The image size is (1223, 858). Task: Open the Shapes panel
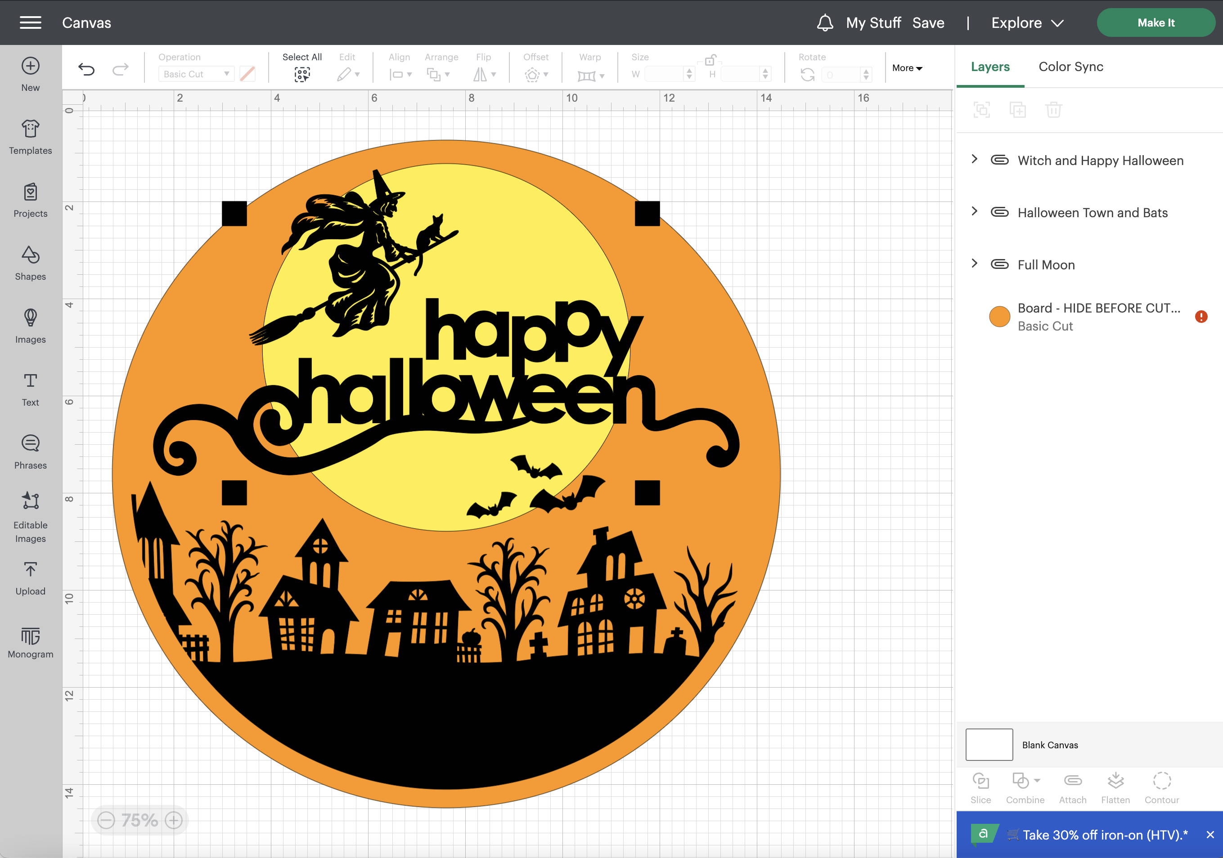(x=30, y=263)
